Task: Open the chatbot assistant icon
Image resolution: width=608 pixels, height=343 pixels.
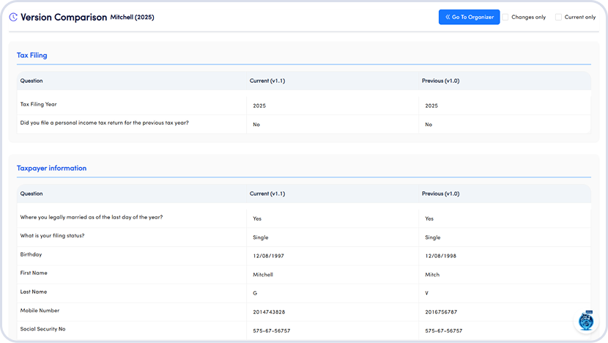Action: (585, 322)
